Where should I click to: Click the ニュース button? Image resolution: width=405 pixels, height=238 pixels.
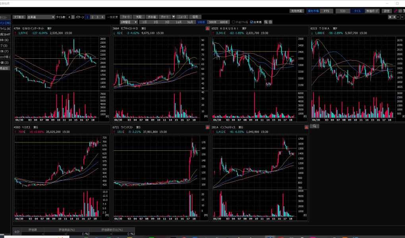[182, 17]
